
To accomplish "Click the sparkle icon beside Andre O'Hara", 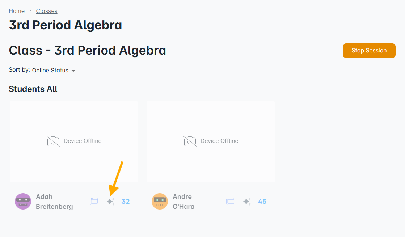I will point(247,202).
